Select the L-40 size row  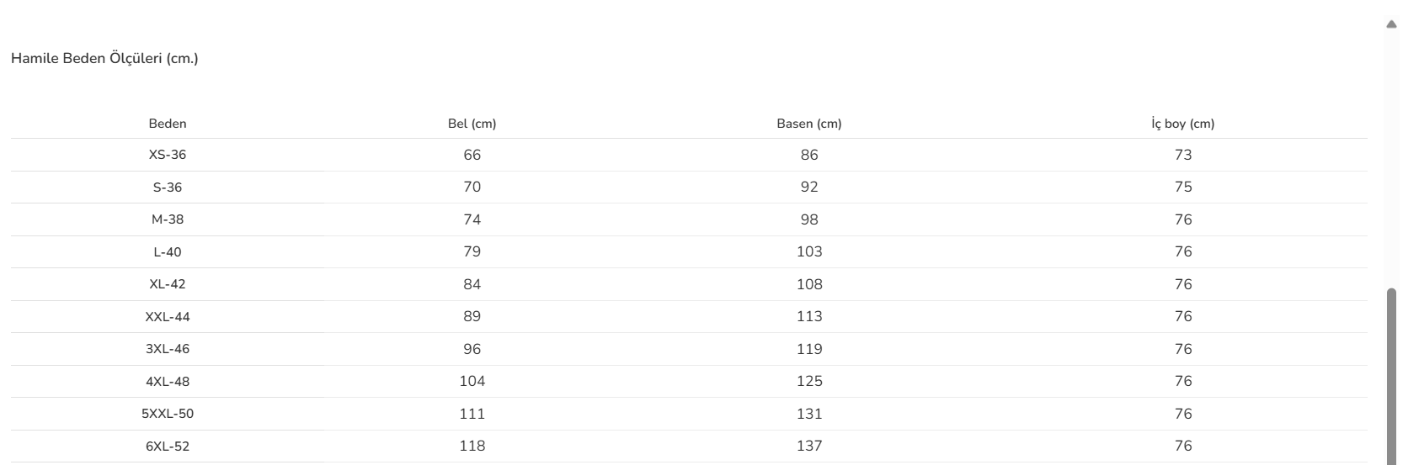coord(168,252)
